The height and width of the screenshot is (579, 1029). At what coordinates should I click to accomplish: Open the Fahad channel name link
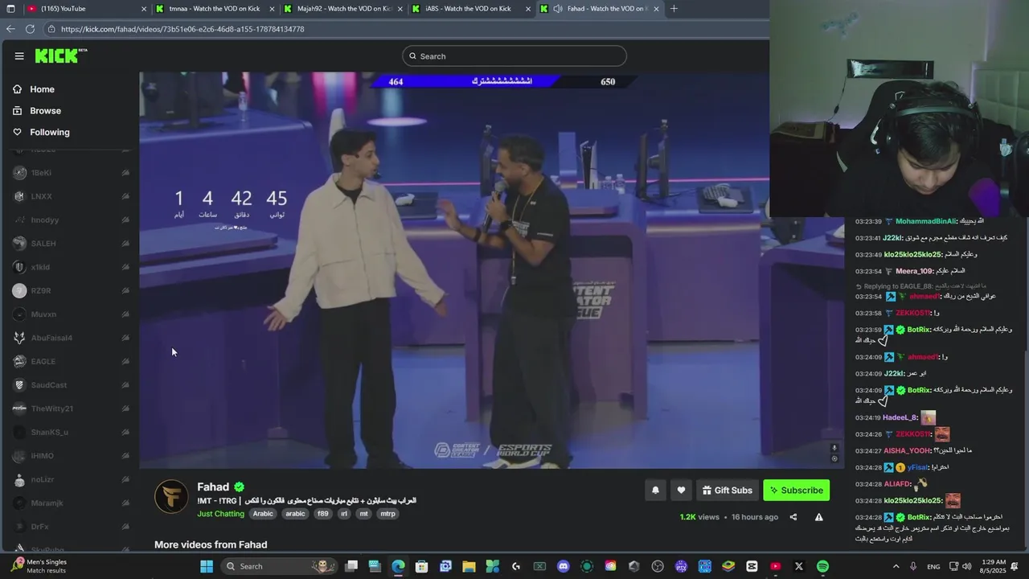213,487
